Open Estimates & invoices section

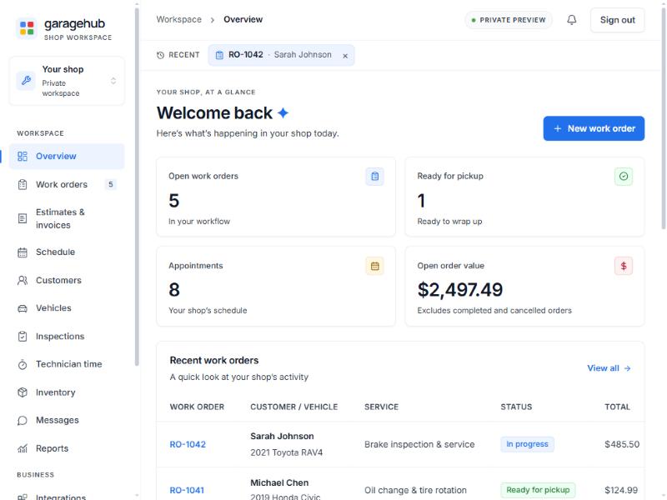tap(67, 218)
